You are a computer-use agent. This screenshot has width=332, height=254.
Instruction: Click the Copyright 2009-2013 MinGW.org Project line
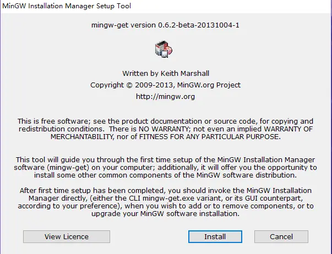(x=165, y=85)
